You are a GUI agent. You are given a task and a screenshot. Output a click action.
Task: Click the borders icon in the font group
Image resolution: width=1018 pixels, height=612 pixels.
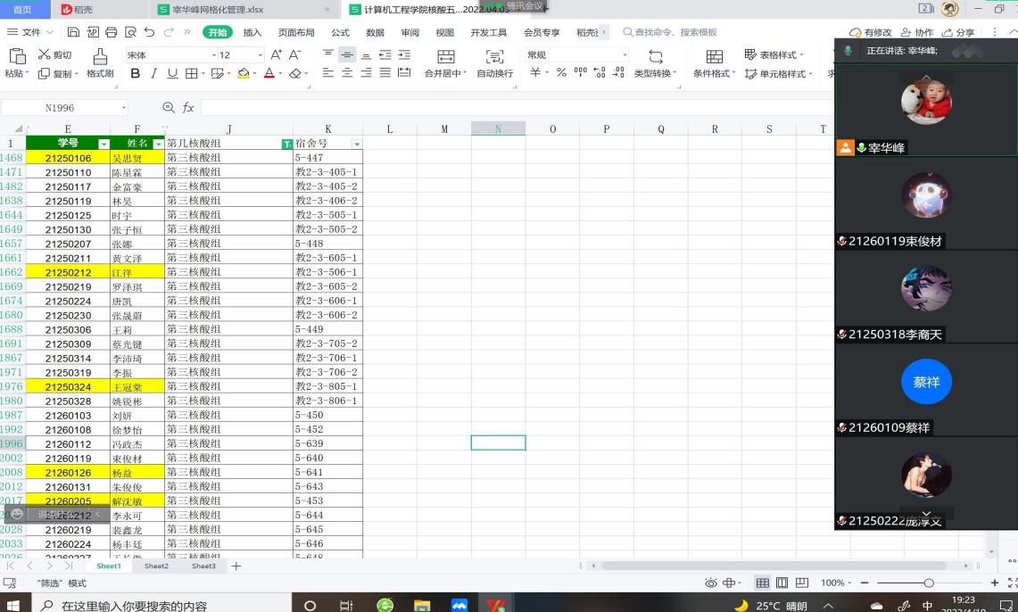[191, 73]
